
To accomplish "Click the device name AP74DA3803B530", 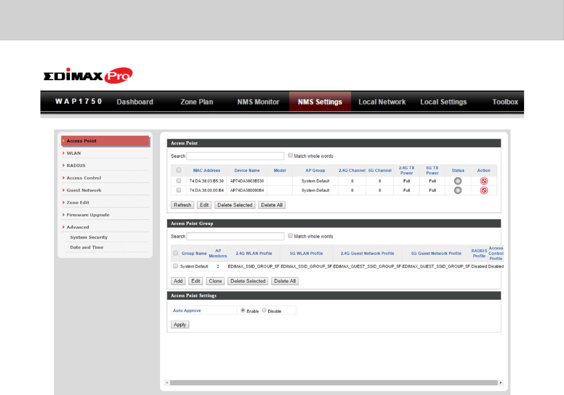I will coord(247,181).
